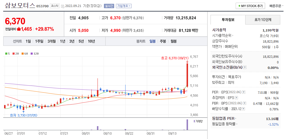This screenshot has height=139, width=287.
Task: Add stock via MY STOCK 추가 button
Action: (x=250, y=6)
